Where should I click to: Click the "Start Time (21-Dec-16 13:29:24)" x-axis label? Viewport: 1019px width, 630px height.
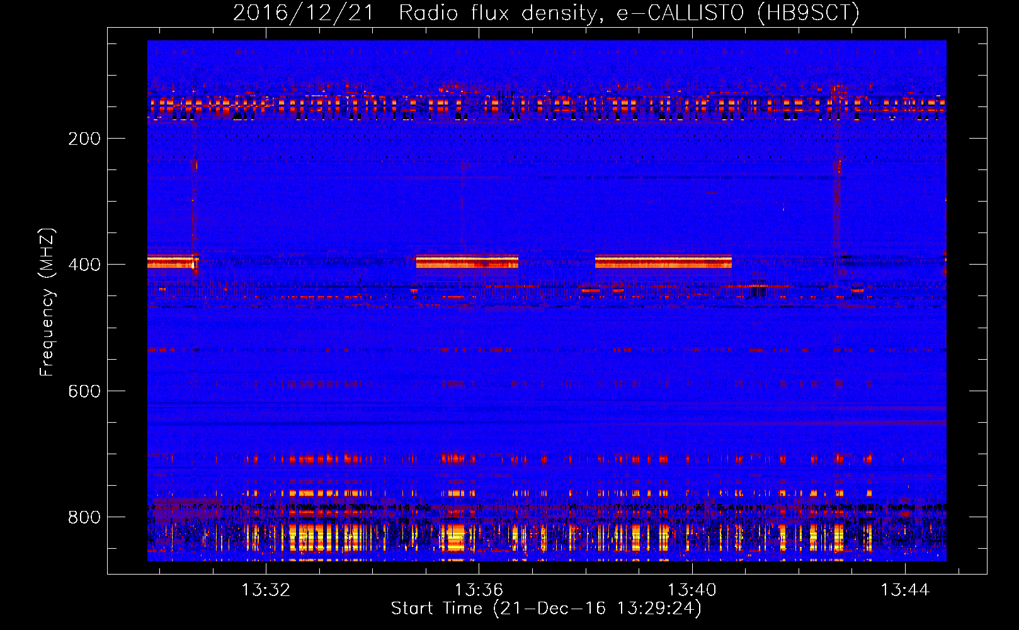546,609
